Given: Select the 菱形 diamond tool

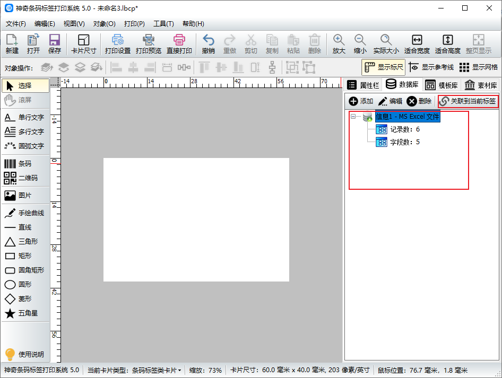Looking at the screenshot, I should tap(25, 298).
